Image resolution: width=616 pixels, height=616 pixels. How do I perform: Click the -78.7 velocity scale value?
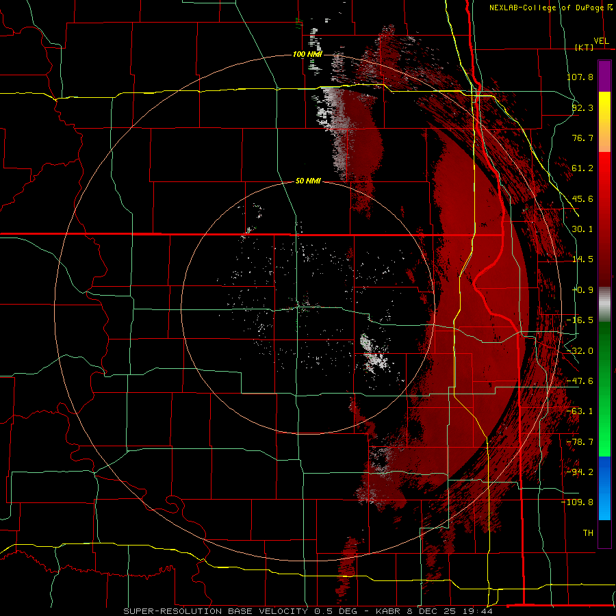[x=580, y=442]
